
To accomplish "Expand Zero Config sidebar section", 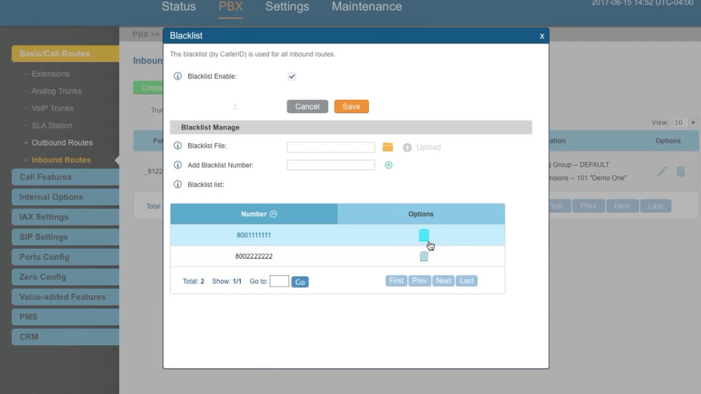I will 65,277.
